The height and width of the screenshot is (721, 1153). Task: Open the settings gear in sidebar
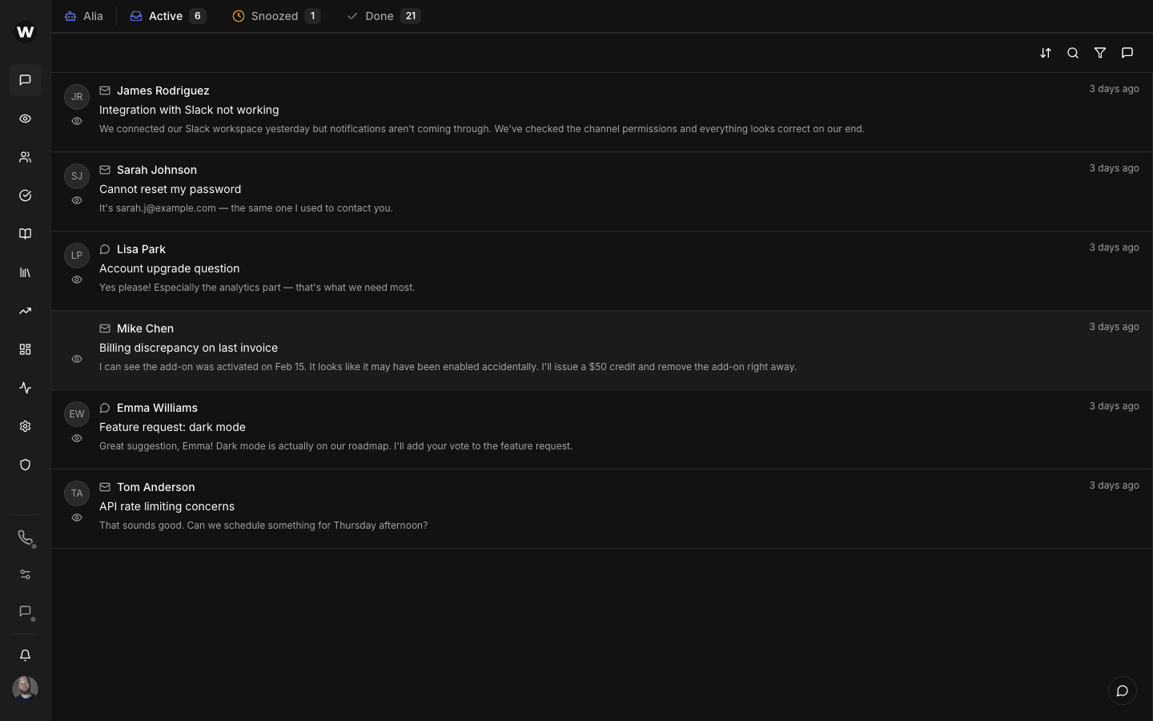pos(26,426)
